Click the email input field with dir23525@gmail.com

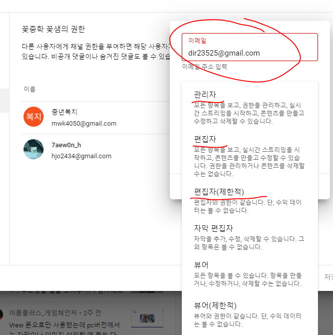(250, 47)
